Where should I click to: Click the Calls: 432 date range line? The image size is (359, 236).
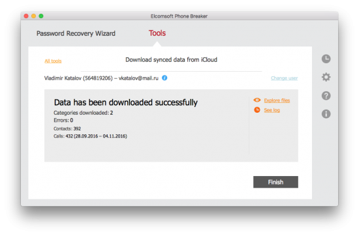[x=90, y=136]
